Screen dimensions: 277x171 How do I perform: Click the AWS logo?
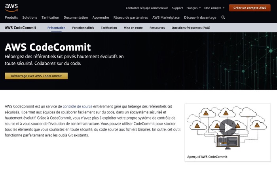point(11,8)
